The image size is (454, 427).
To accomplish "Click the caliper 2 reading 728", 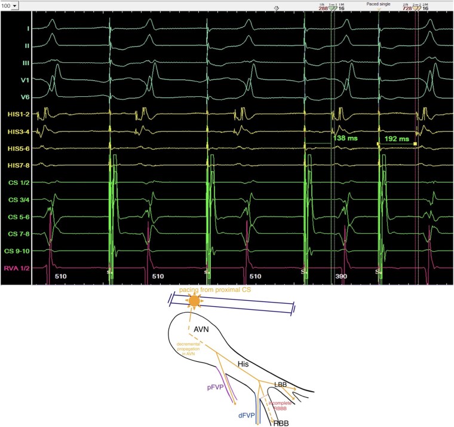I will tap(407, 8).
